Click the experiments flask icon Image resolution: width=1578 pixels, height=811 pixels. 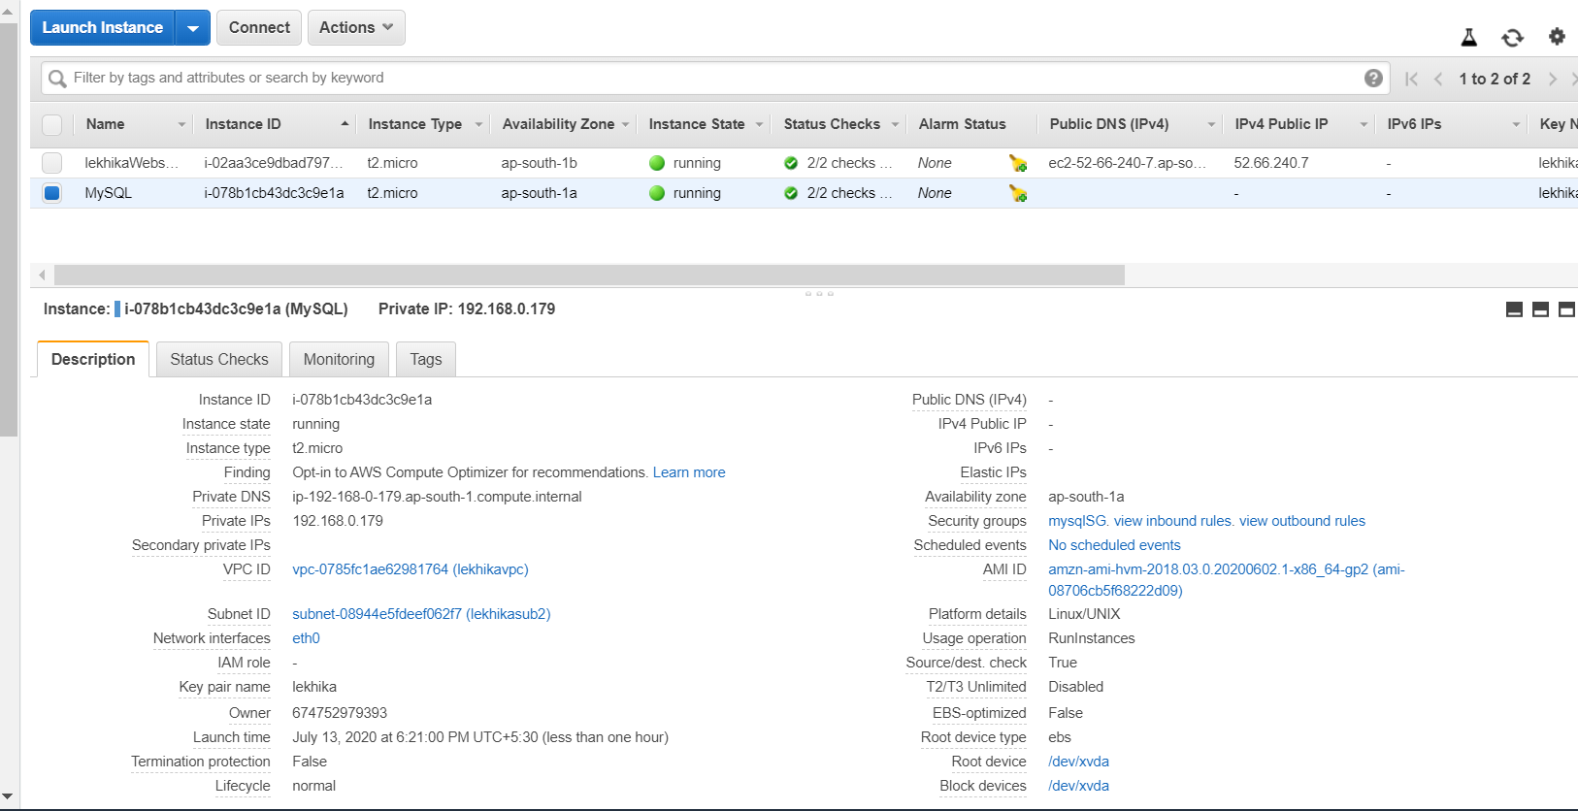(1469, 38)
